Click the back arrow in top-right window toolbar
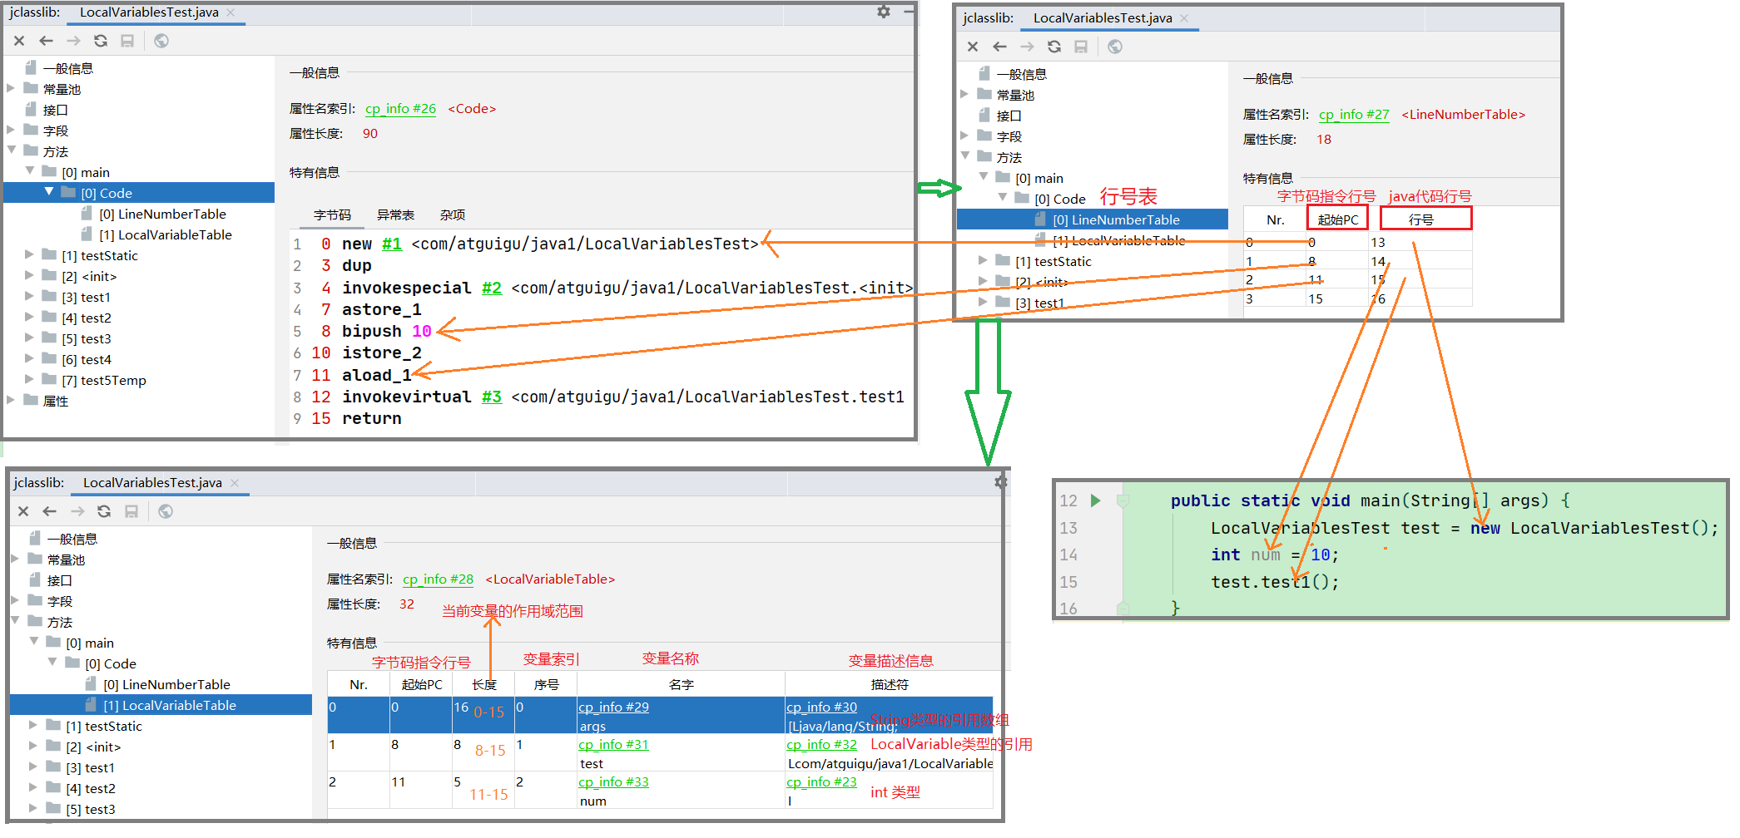 [x=999, y=47]
